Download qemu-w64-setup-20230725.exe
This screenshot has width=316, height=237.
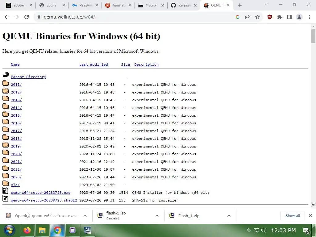pyautogui.click(x=40, y=193)
